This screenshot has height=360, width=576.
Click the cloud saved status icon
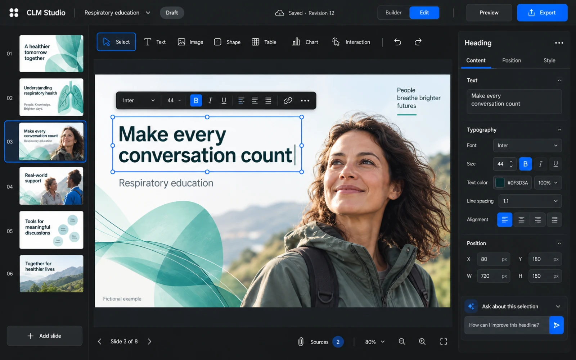point(279,13)
